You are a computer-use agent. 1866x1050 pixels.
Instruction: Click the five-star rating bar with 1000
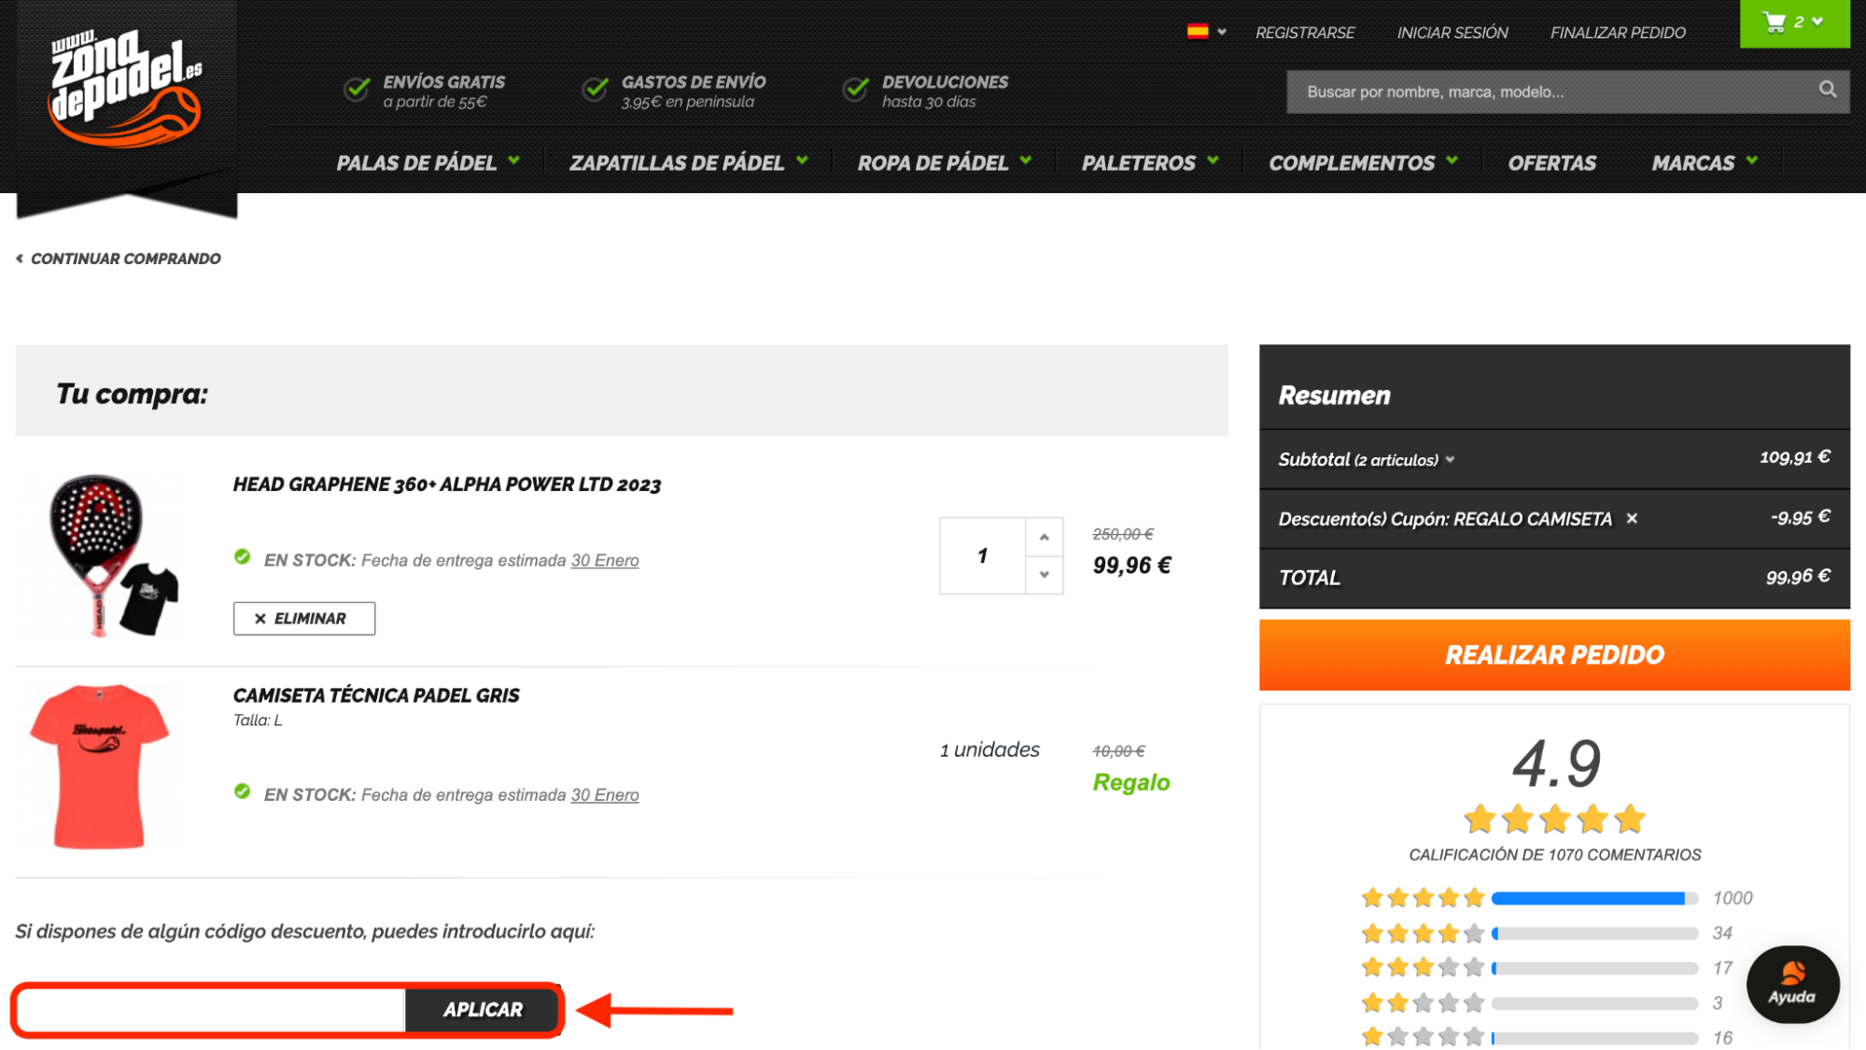point(1594,898)
